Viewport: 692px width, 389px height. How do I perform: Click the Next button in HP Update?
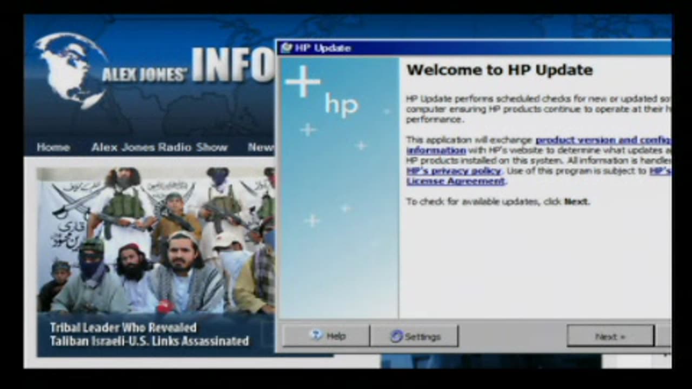tap(610, 336)
